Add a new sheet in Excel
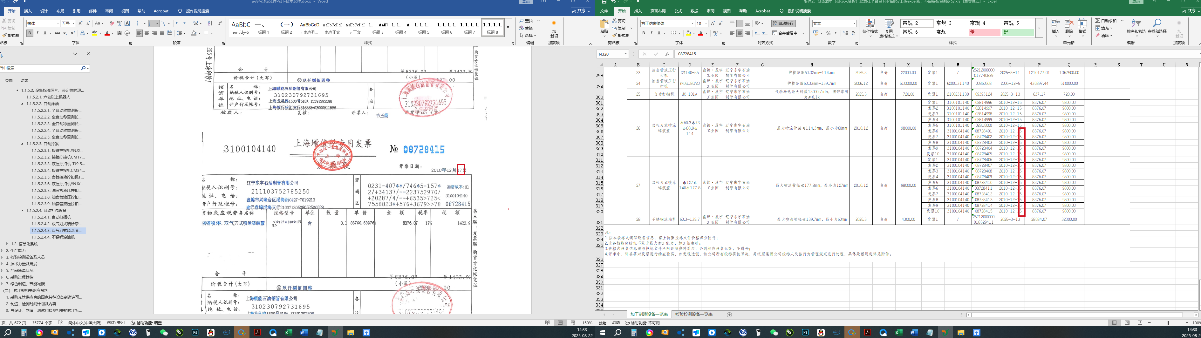The image size is (1201, 338). tap(729, 315)
